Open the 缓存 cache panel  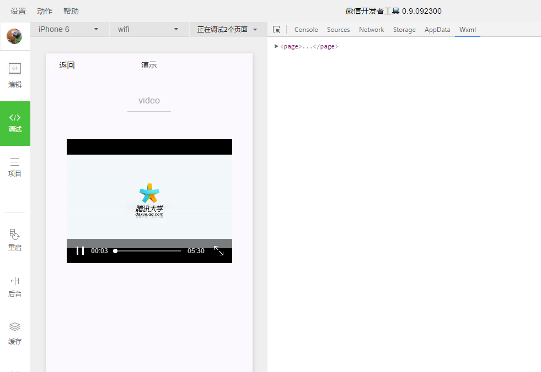15,333
